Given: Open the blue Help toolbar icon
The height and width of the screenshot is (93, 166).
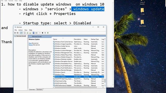Looking at the screenshot, I should point(33,33).
